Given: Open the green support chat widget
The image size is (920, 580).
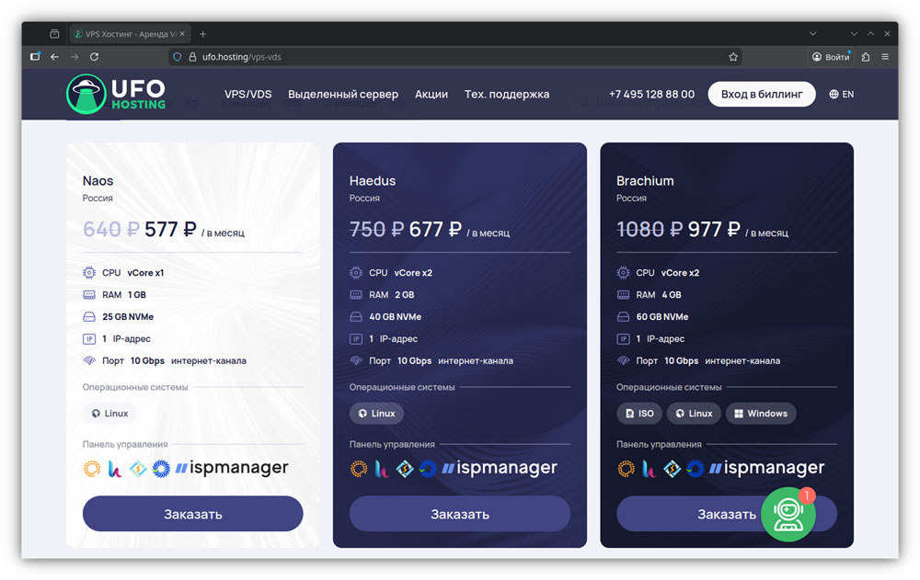Looking at the screenshot, I should click(788, 513).
